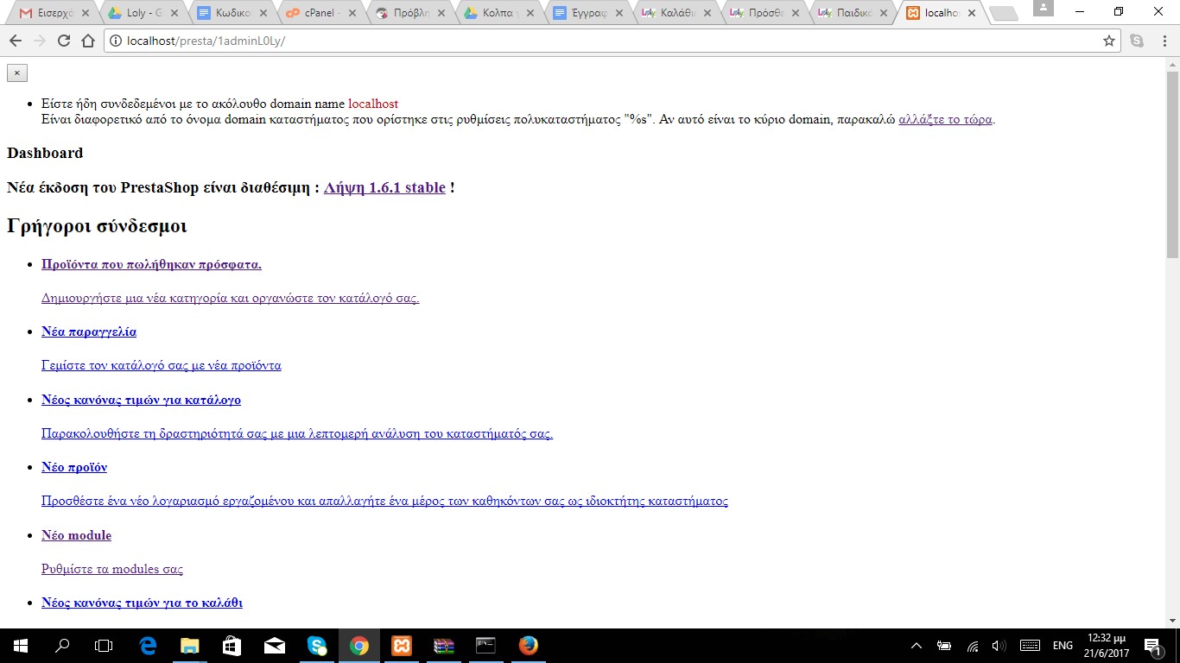This screenshot has width=1180, height=663.
Task: Go back using the browser back arrow
Action: [x=16, y=41]
